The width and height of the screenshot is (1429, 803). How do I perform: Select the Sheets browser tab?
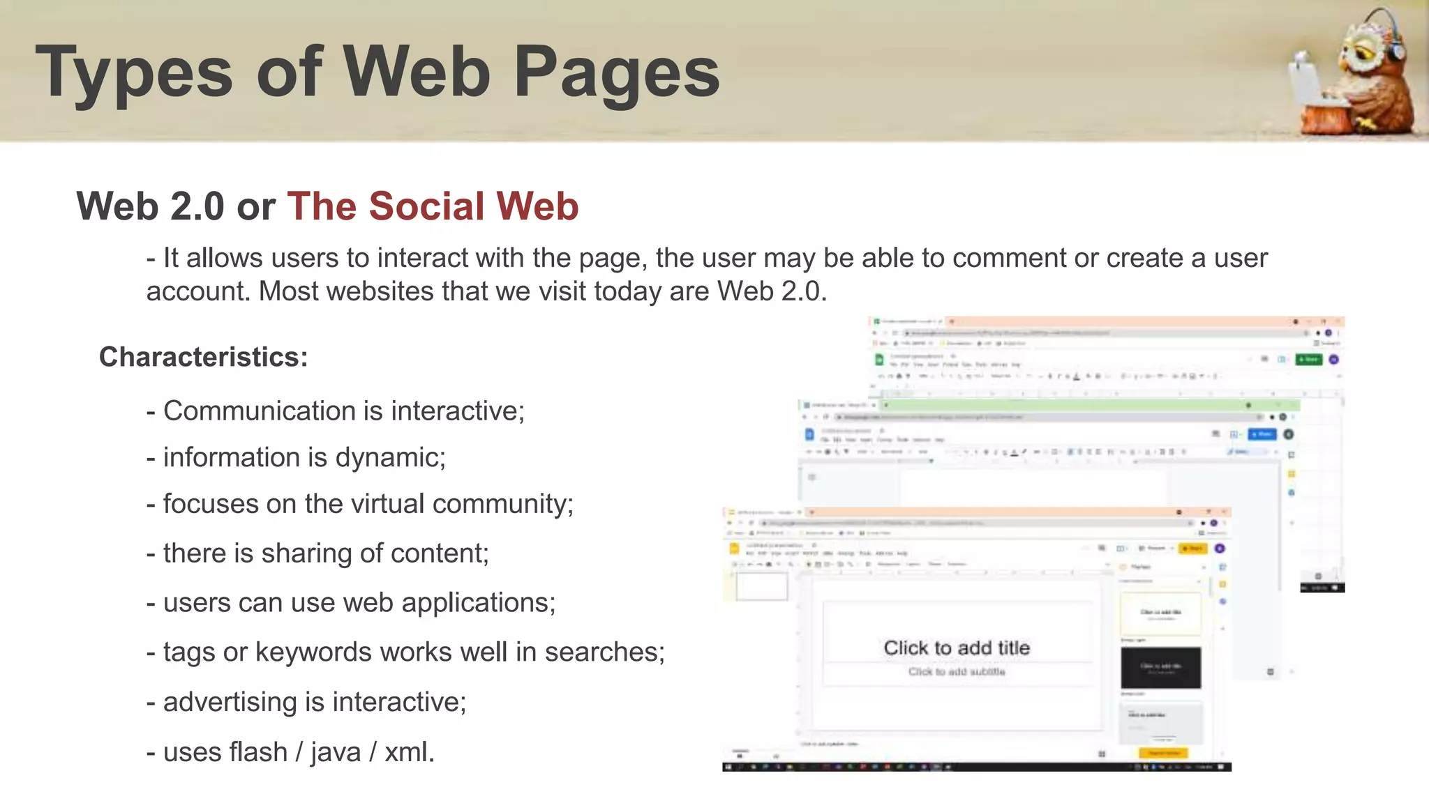(908, 321)
